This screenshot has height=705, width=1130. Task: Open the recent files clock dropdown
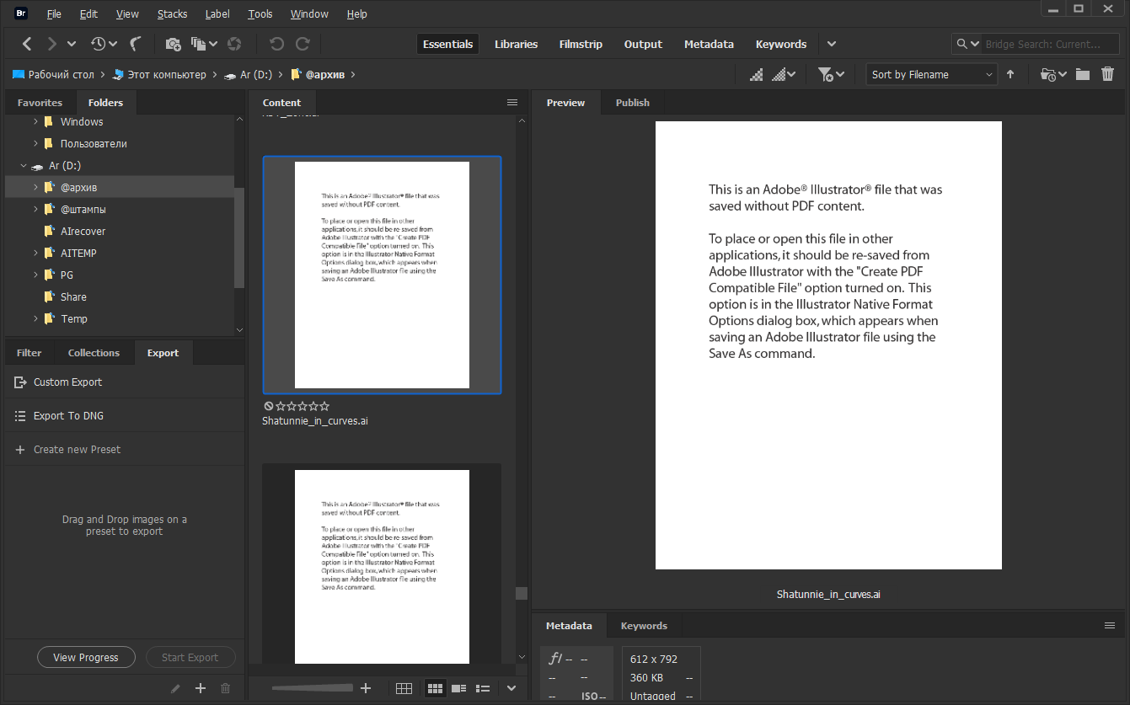point(104,44)
